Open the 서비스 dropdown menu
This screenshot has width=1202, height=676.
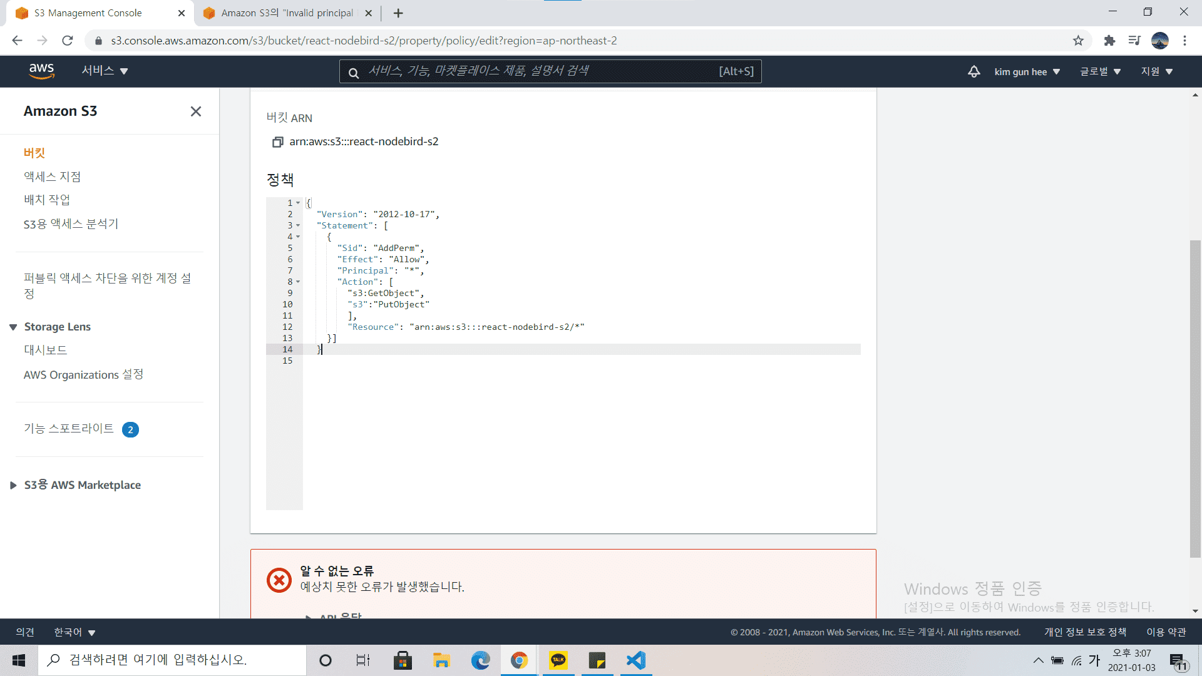tap(105, 71)
